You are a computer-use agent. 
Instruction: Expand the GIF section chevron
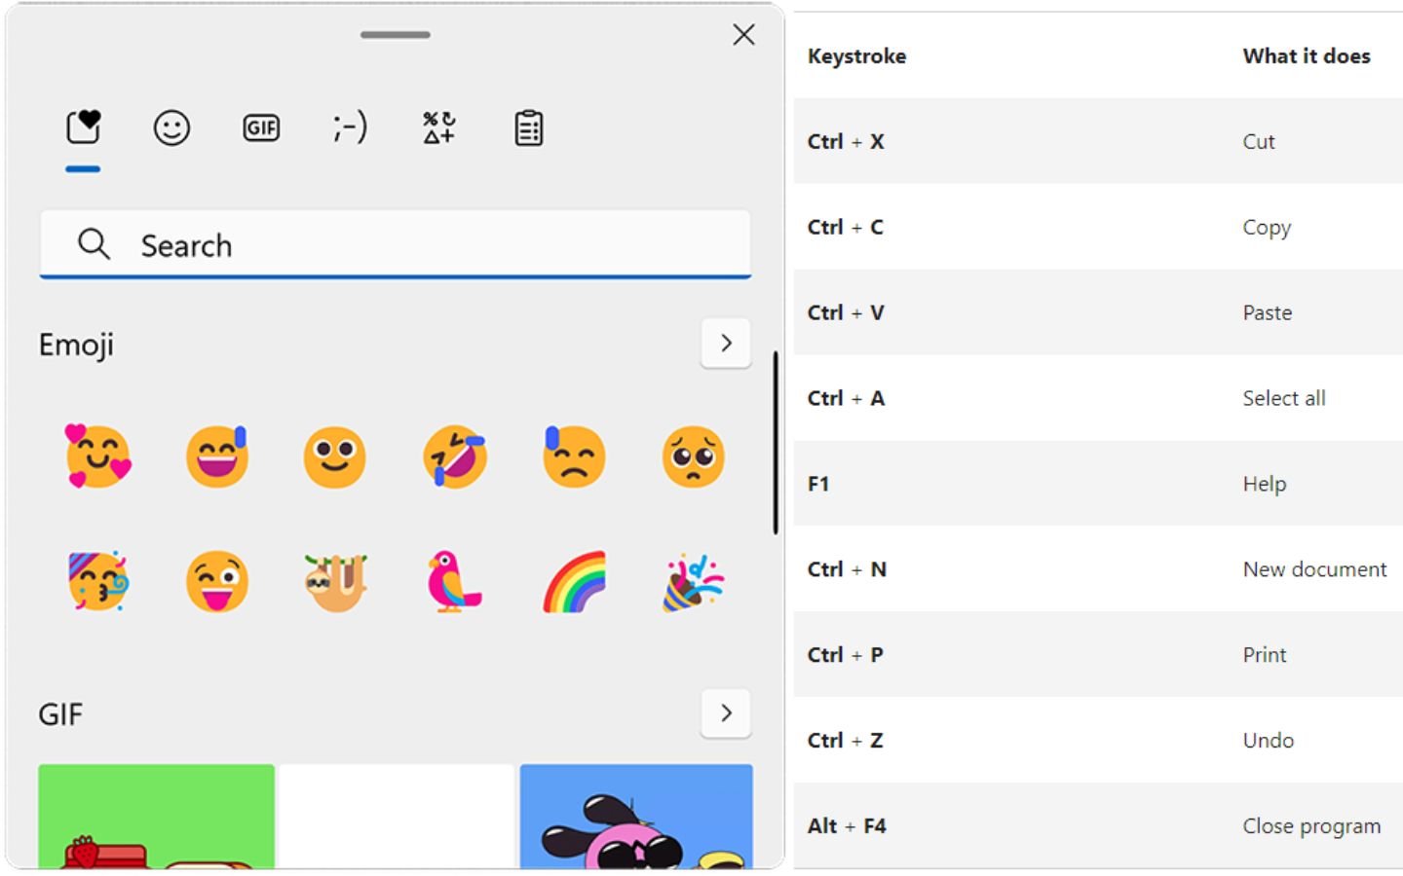726,712
